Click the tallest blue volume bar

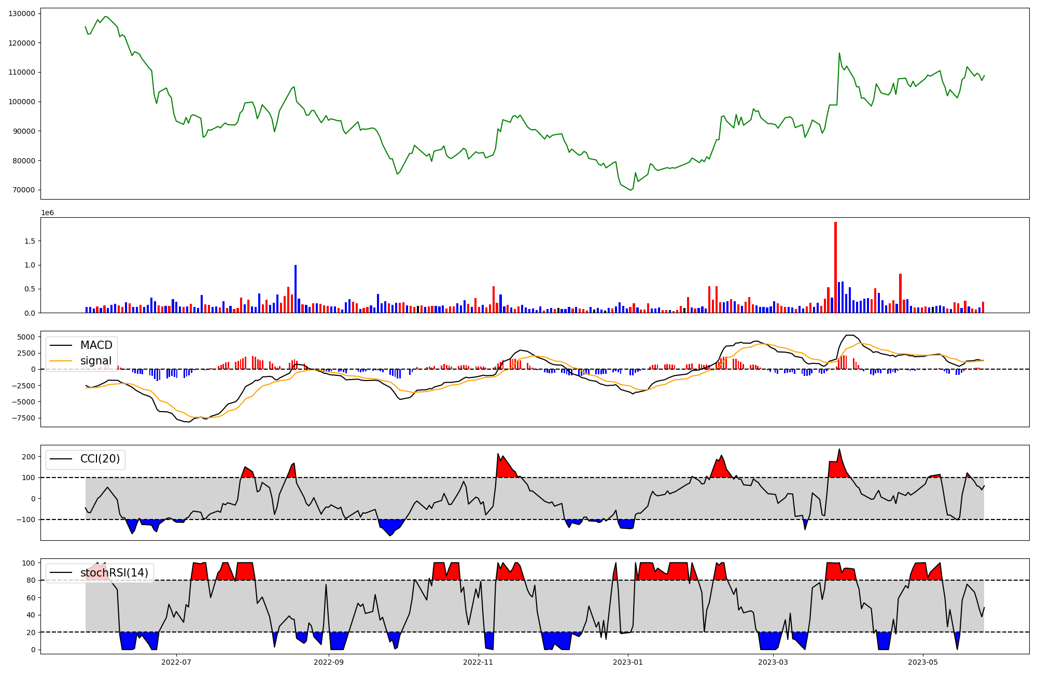[296, 288]
